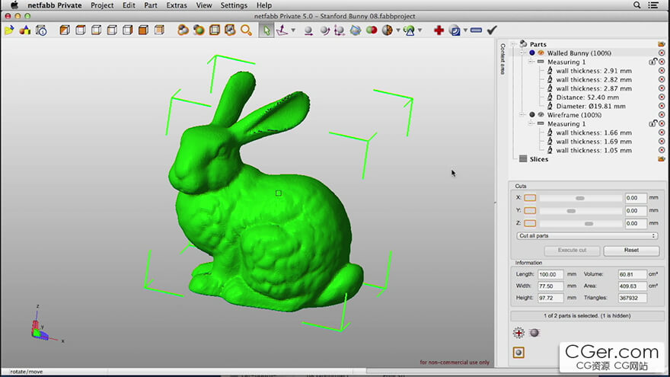Open the Project menu
The image size is (670, 377).
(102, 5)
